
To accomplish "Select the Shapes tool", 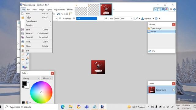I will [25, 67].
